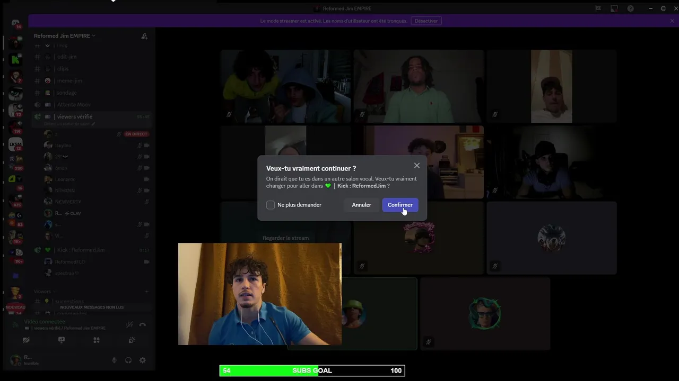Open the sondage text channel

tap(92, 93)
